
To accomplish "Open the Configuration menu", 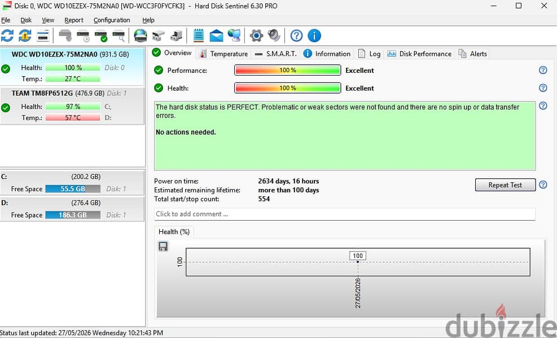I will coord(112,20).
